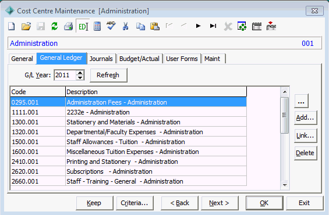Click the Next > button

[220, 203]
